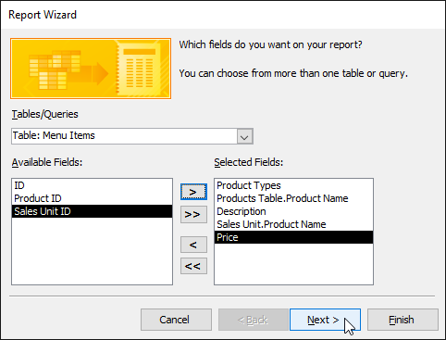Click the Finish button
This screenshot has height=340, width=446.
coord(403,320)
